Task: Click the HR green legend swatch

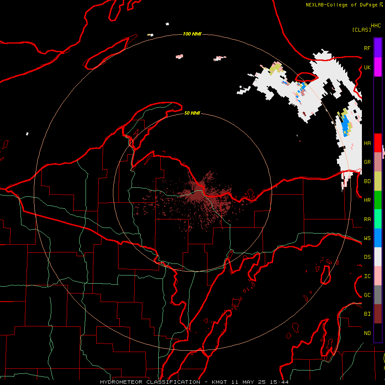Action: tap(378, 200)
